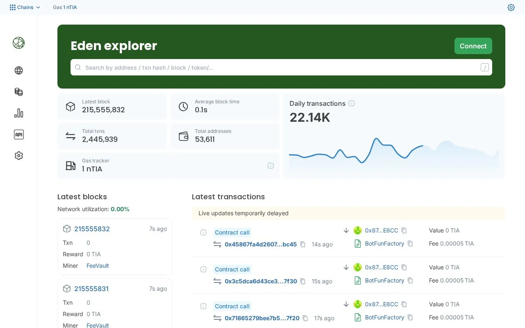Expand details for transaction 0x45867fa4d2607...bc45
The height and width of the screenshot is (328, 525).
point(203,232)
